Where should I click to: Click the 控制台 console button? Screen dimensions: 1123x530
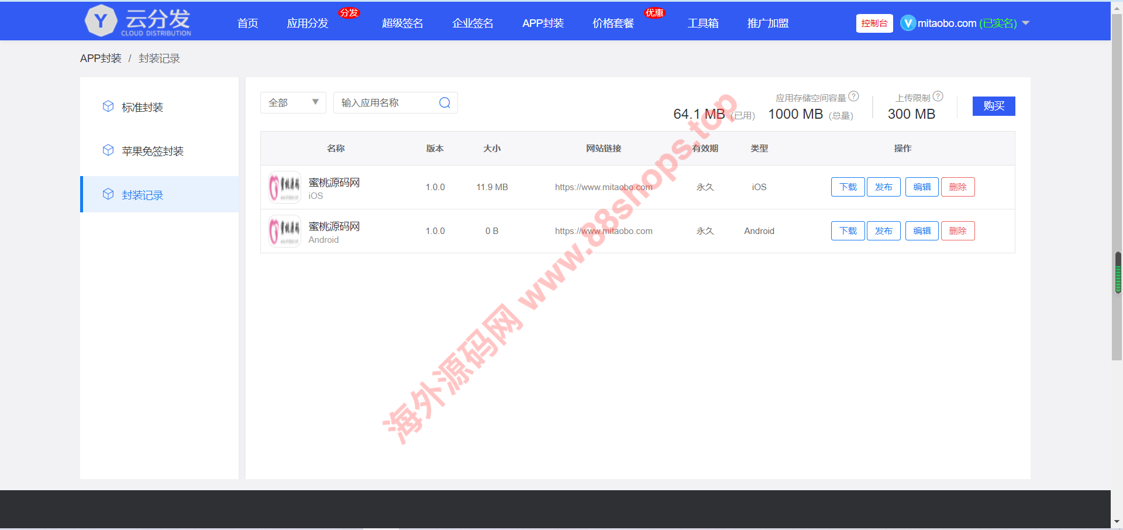tap(874, 23)
